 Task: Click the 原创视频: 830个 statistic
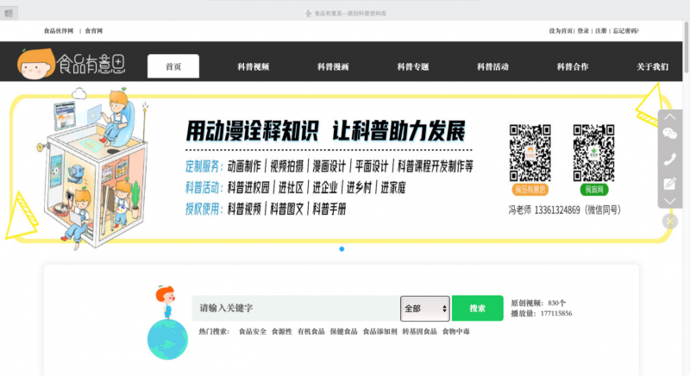pos(538,303)
